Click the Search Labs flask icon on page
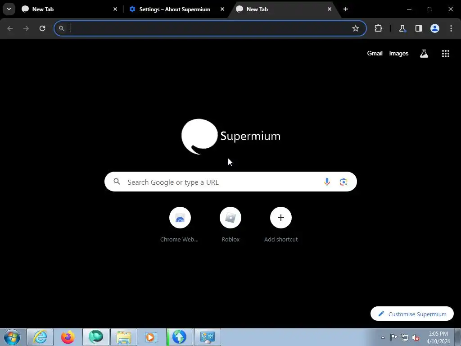461x346 pixels. pos(424,53)
